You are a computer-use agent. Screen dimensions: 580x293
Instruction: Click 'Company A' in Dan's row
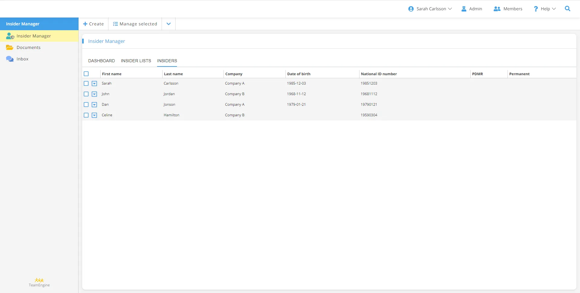pos(235,105)
